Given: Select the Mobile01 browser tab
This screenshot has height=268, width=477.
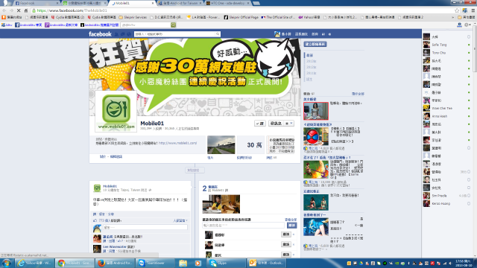Looking at the screenshot, I should (x=132, y=3).
